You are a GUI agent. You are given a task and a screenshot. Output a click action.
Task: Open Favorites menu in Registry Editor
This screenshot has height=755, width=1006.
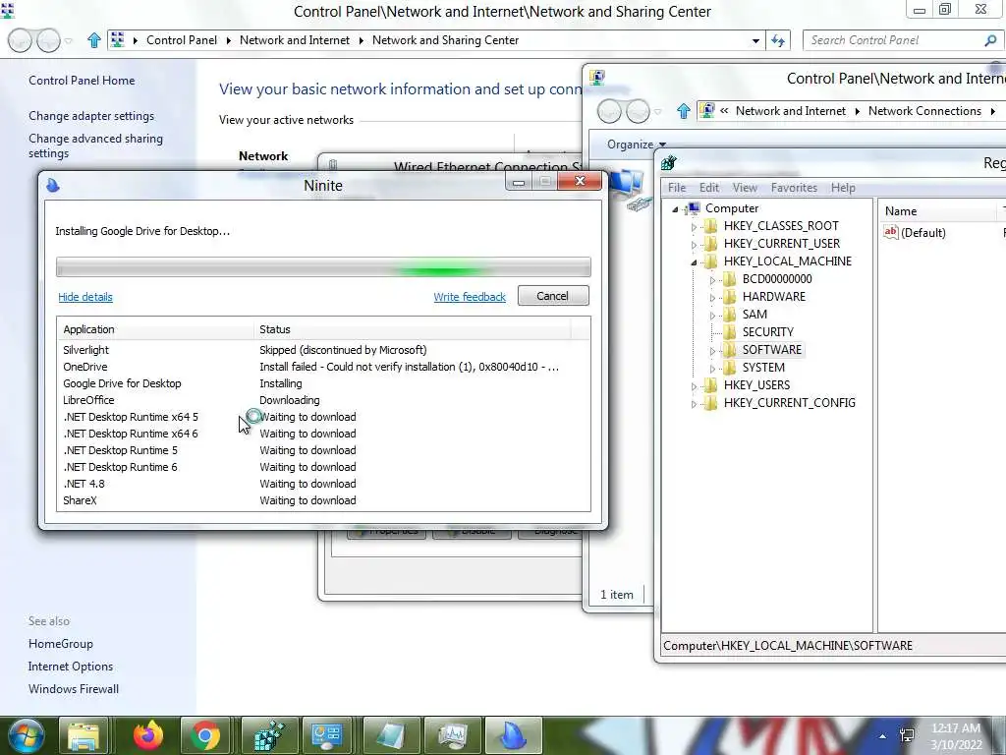pos(794,188)
